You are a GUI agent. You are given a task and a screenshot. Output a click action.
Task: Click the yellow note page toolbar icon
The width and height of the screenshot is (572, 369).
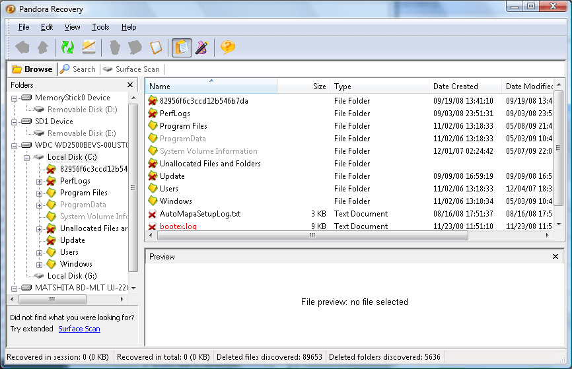coord(156,48)
